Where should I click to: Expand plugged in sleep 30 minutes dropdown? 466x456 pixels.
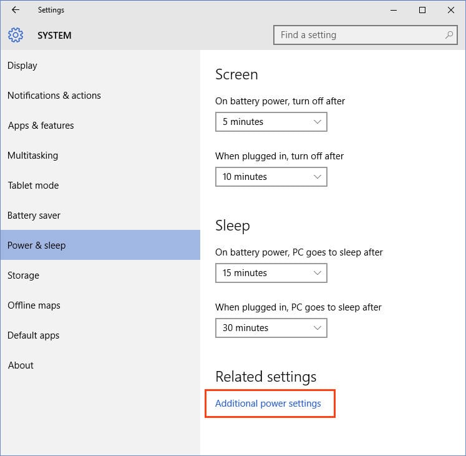click(x=271, y=328)
